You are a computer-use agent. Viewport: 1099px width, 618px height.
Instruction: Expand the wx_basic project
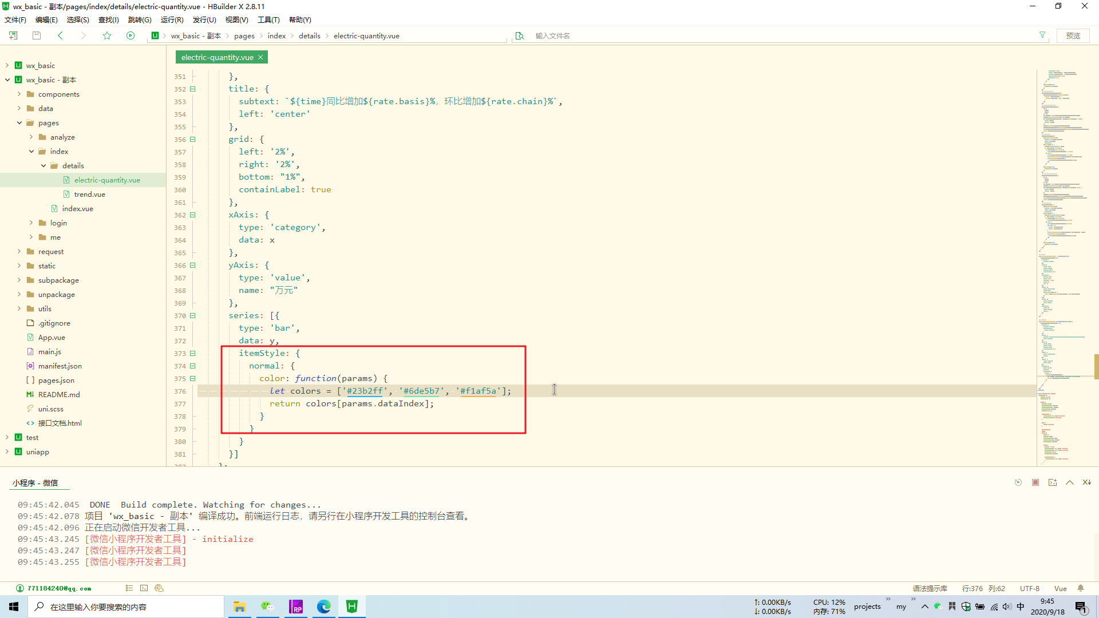coord(7,65)
